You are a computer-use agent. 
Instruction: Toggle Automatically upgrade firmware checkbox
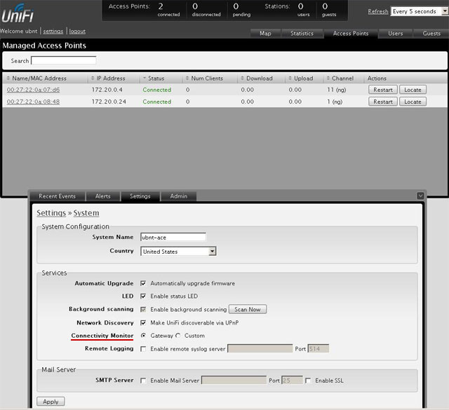tap(143, 284)
